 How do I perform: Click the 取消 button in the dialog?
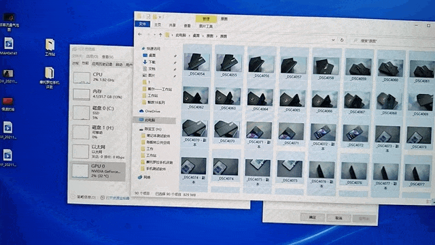pos(338,218)
